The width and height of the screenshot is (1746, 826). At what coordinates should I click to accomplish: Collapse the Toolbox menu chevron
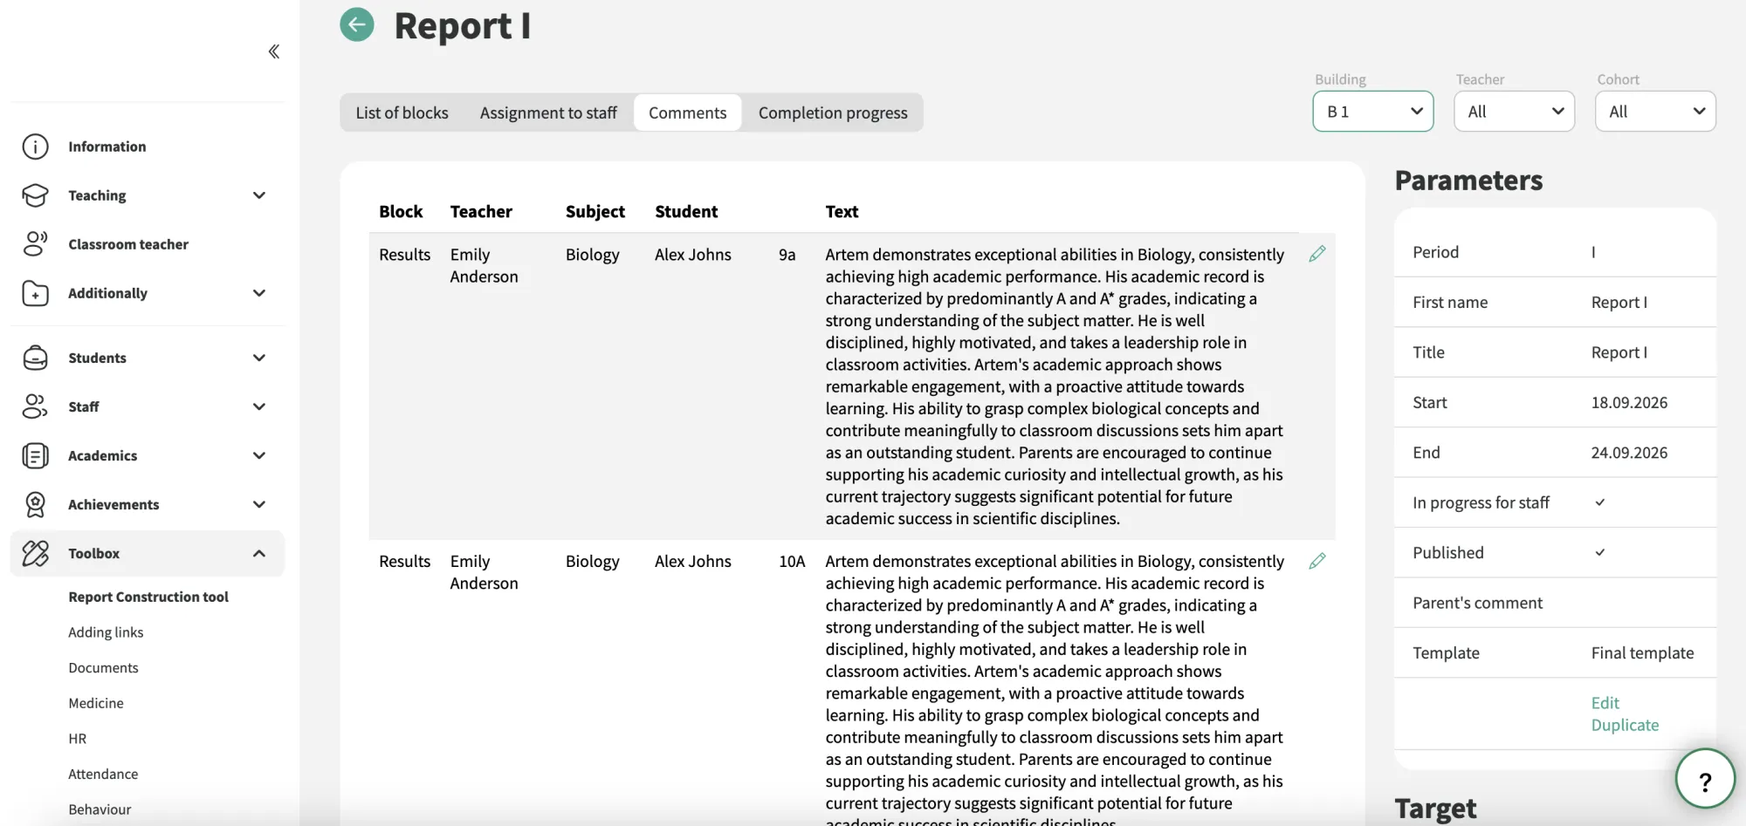(259, 553)
